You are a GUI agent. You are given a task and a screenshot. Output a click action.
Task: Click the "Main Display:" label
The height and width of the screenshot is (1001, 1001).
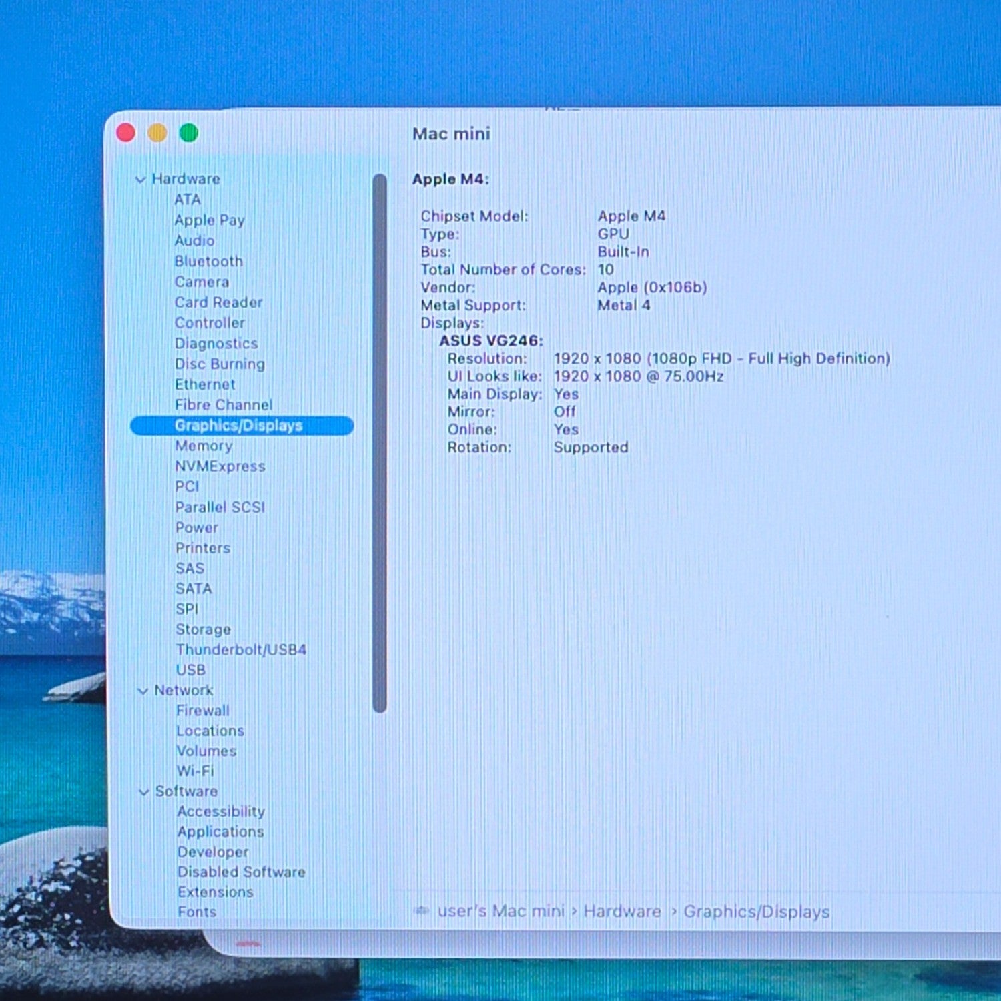coord(494,394)
